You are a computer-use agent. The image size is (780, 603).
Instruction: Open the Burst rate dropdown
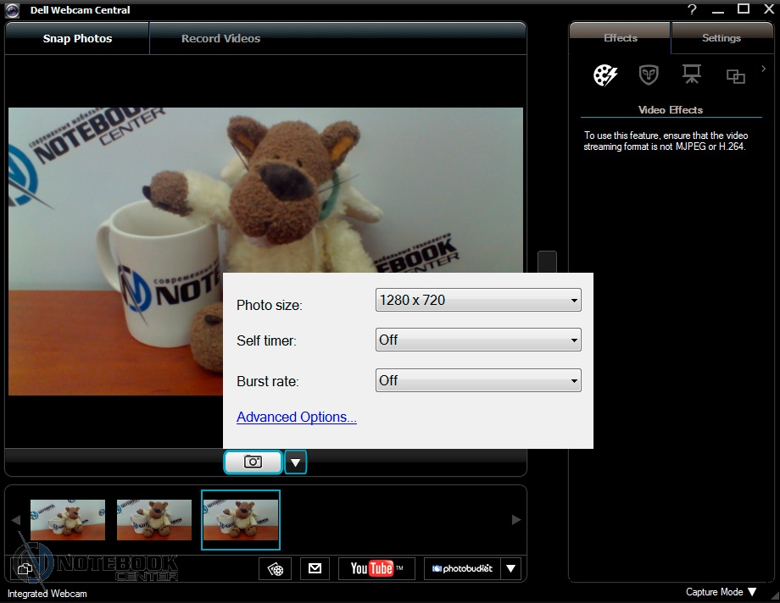click(x=478, y=381)
